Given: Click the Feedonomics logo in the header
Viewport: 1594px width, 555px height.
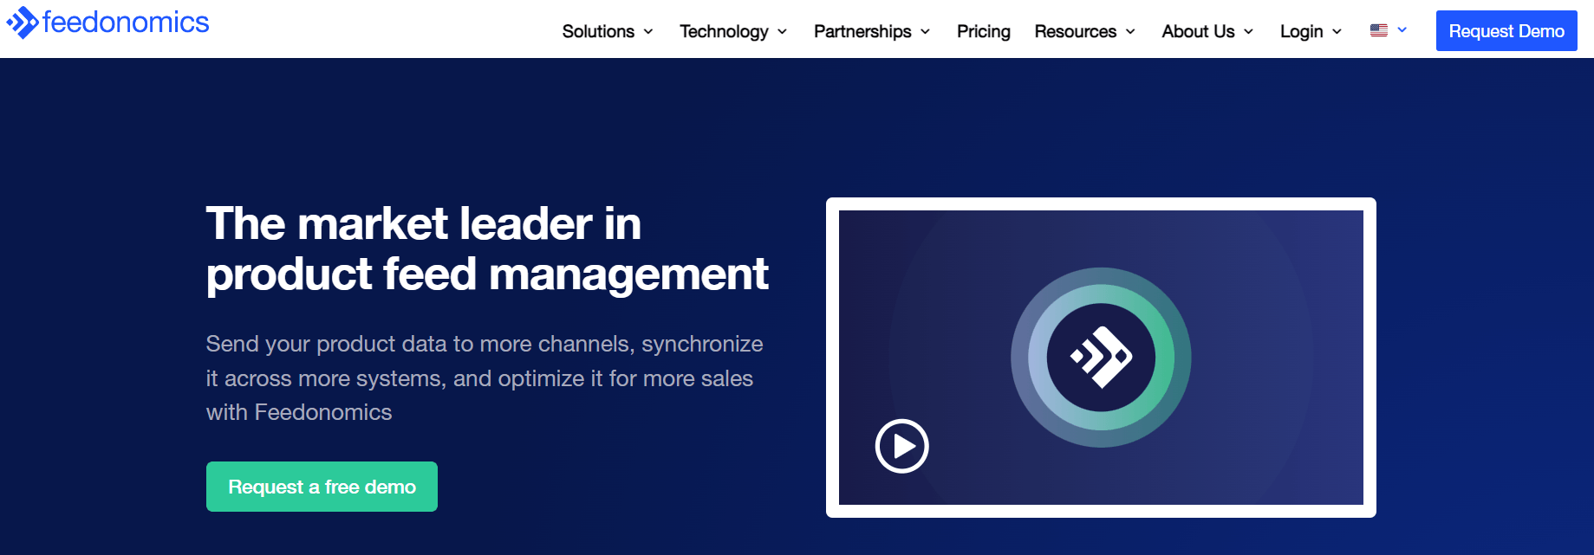Looking at the screenshot, I should click(x=107, y=23).
